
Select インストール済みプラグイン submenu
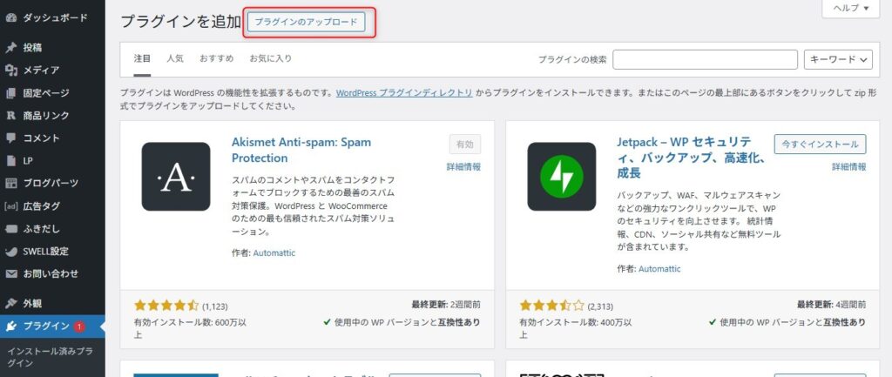[50, 357]
